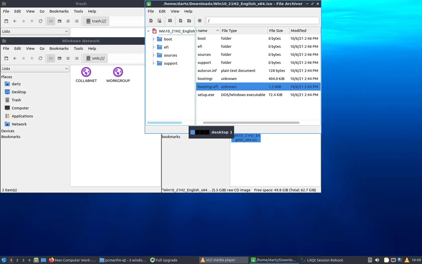The image size is (422, 264).
Task: Select the setup.exe row in the archive list
Action: click(x=258, y=95)
